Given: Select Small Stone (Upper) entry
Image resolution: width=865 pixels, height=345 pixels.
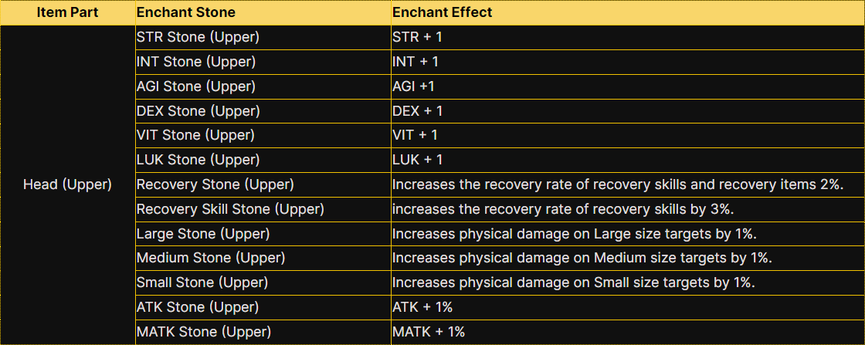Looking at the screenshot, I should [202, 282].
